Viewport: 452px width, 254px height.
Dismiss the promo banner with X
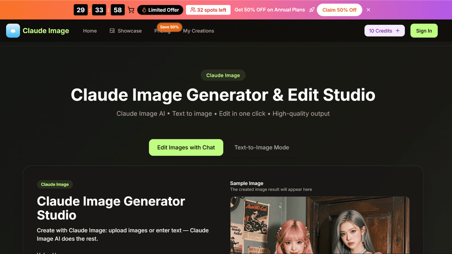[x=368, y=10]
